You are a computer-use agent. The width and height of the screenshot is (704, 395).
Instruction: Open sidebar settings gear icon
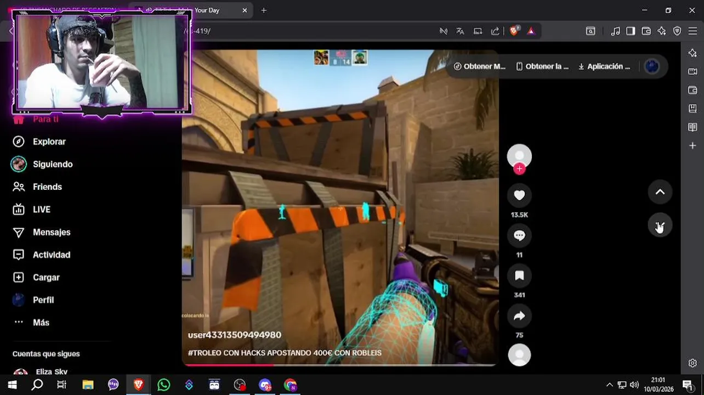coord(692,363)
